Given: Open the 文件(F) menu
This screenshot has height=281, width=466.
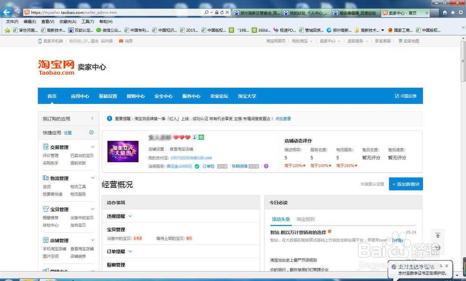Looking at the screenshot, I should (x=12, y=22).
